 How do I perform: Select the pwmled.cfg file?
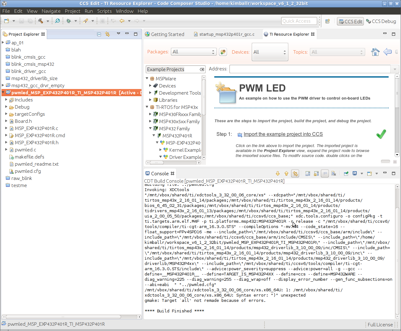tap(28, 171)
